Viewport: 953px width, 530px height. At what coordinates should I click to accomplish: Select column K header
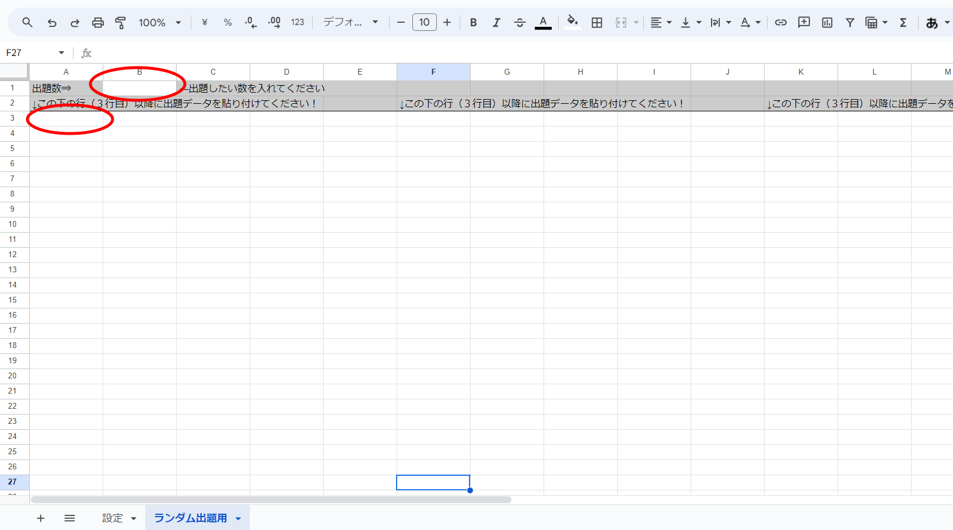pyautogui.click(x=801, y=72)
